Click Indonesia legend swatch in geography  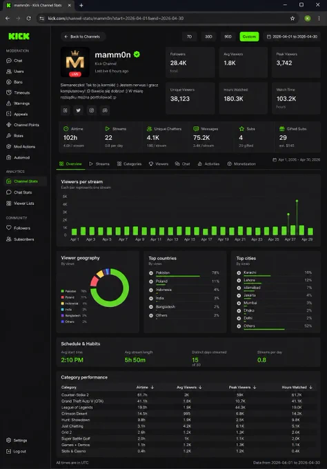63,303
